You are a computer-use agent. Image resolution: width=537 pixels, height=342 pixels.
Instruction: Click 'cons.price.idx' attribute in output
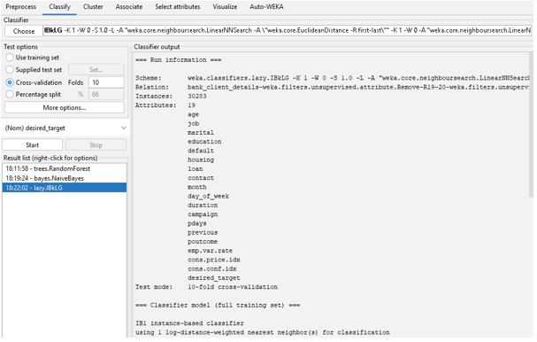click(214, 260)
